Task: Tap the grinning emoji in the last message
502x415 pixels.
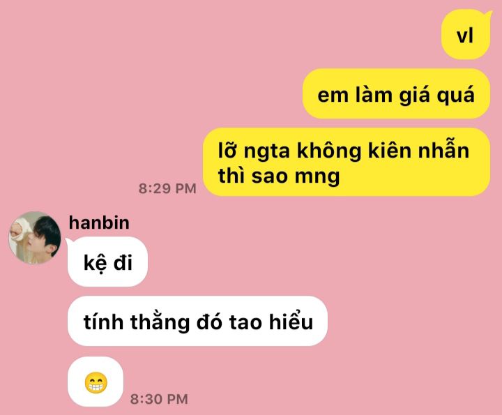Action: (x=96, y=383)
